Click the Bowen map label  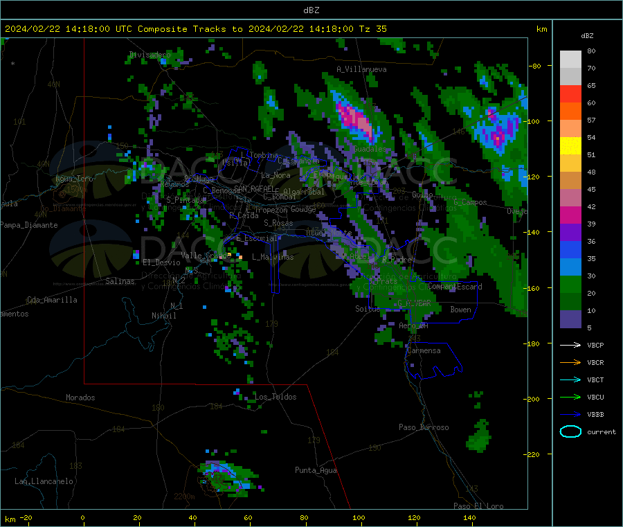[x=460, y=310]
